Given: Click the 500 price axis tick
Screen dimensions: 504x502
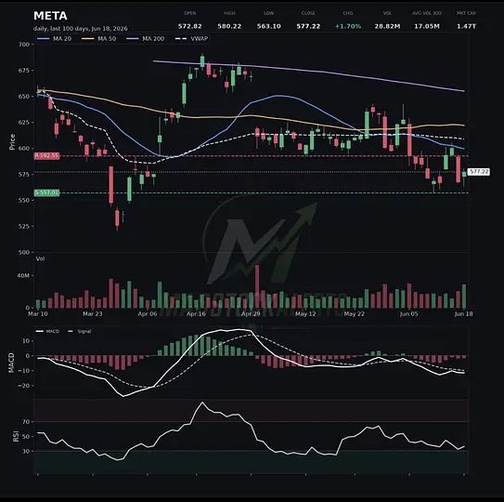Looking at the screenshot, I should point(24,252).
